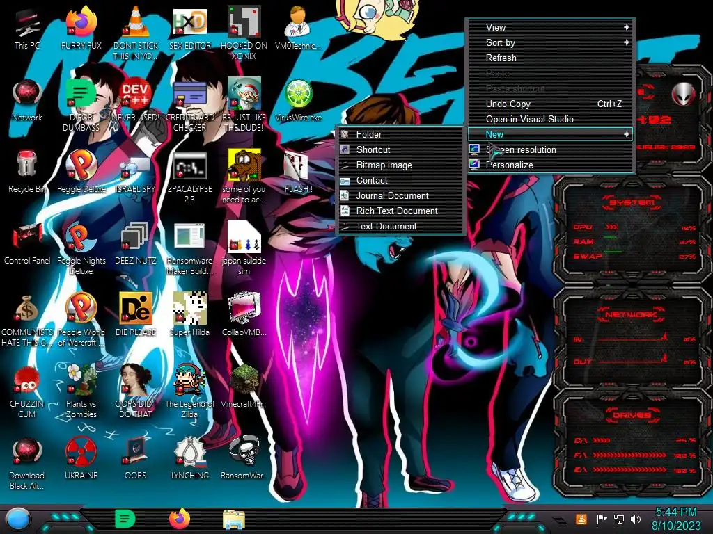Click the Alienware head gadget icon
713x534 pixels.
coord(684,95)
